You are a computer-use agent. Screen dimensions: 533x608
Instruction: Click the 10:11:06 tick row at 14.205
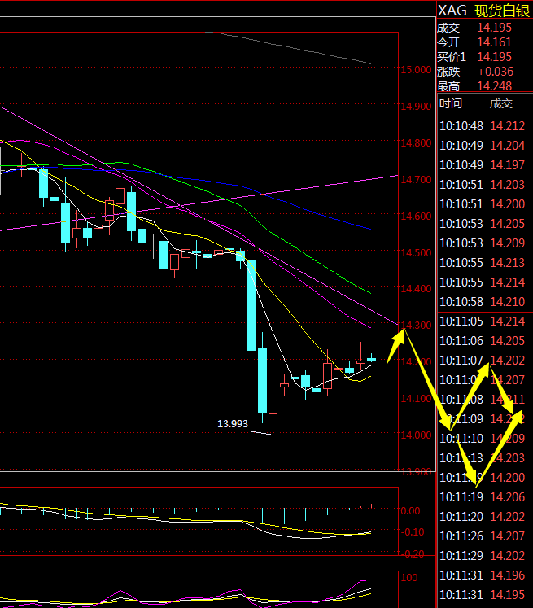click(483, 340)
